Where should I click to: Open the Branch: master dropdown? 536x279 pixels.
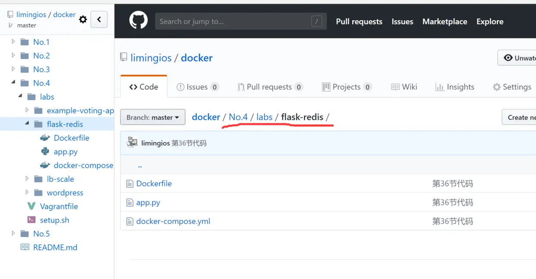[x=153, y=117]
